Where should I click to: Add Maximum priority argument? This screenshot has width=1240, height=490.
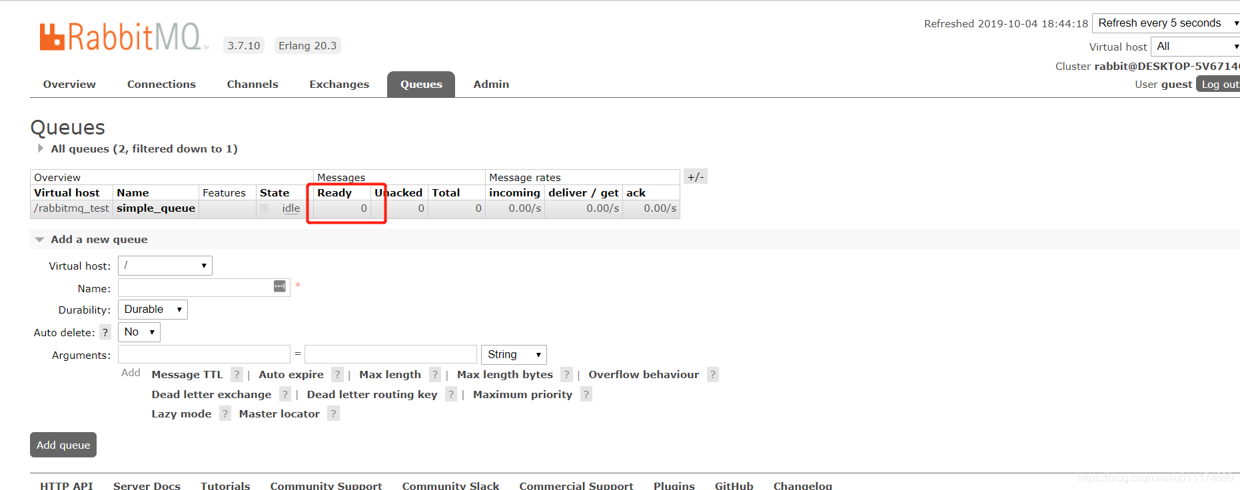pyautogui.click(x=522, y=395)
